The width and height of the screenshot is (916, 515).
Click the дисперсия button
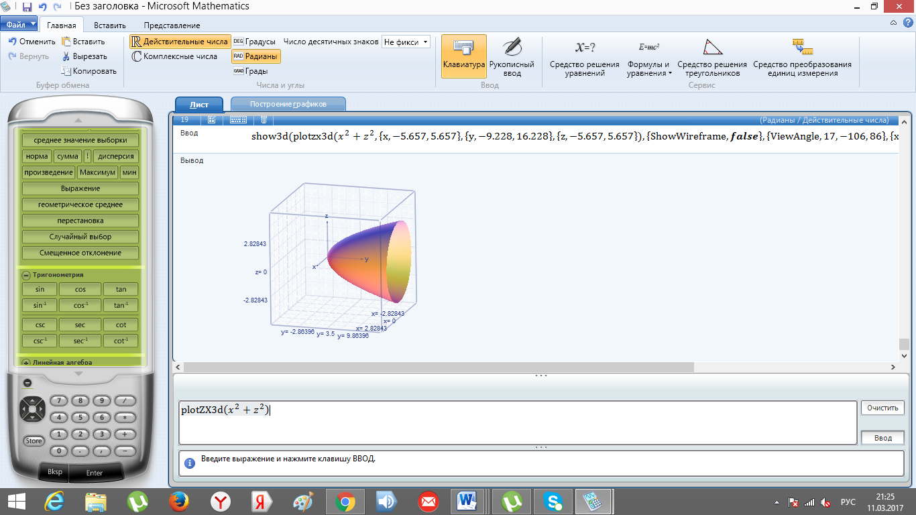pos(116,156)
